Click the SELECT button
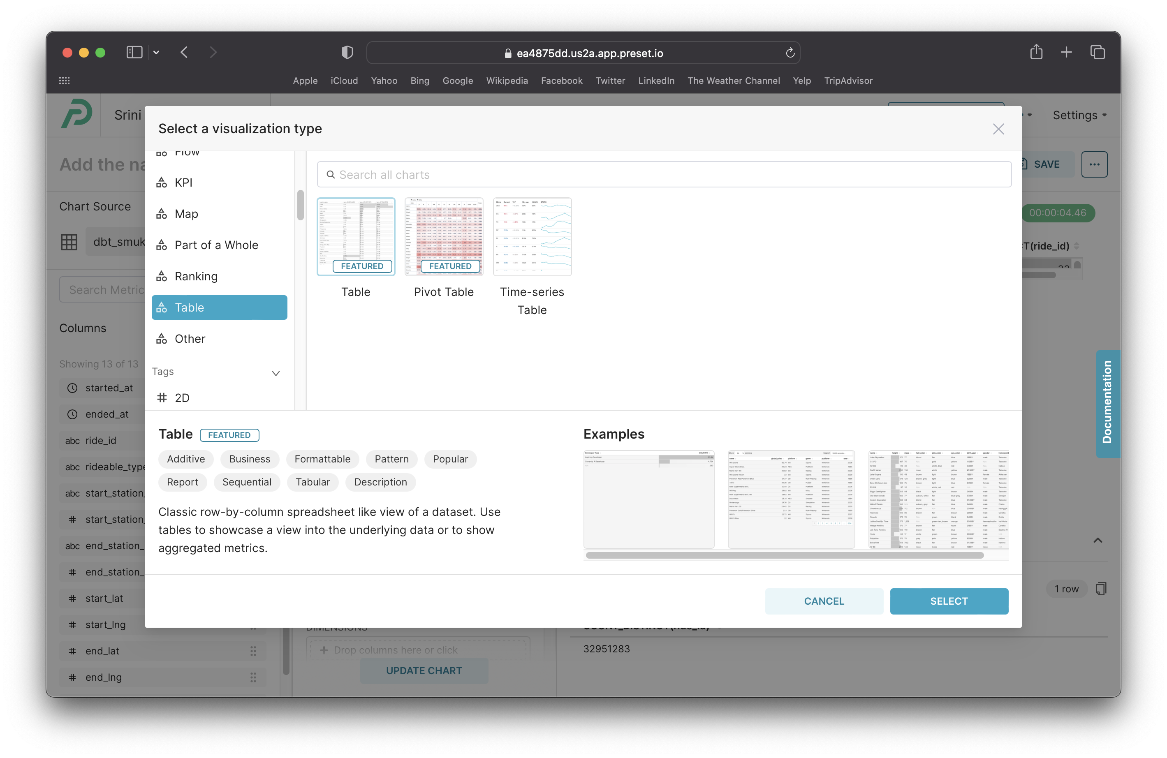Image resolution: width=1167 pixels, height=758 pixels. pyautogui.click(x=948, y=601)
